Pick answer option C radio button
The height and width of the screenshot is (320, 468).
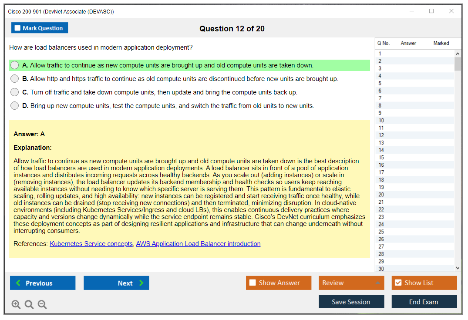[x=15, y=92]
